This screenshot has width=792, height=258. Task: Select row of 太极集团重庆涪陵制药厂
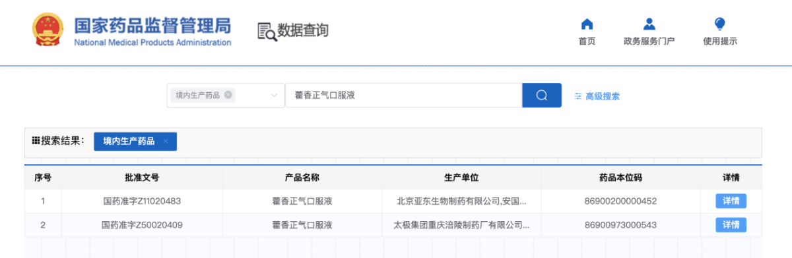click(393, 225)
